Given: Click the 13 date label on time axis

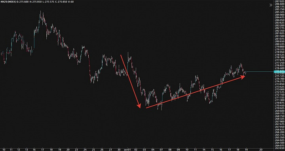Looking at the screenshot, I should point(27,149).
